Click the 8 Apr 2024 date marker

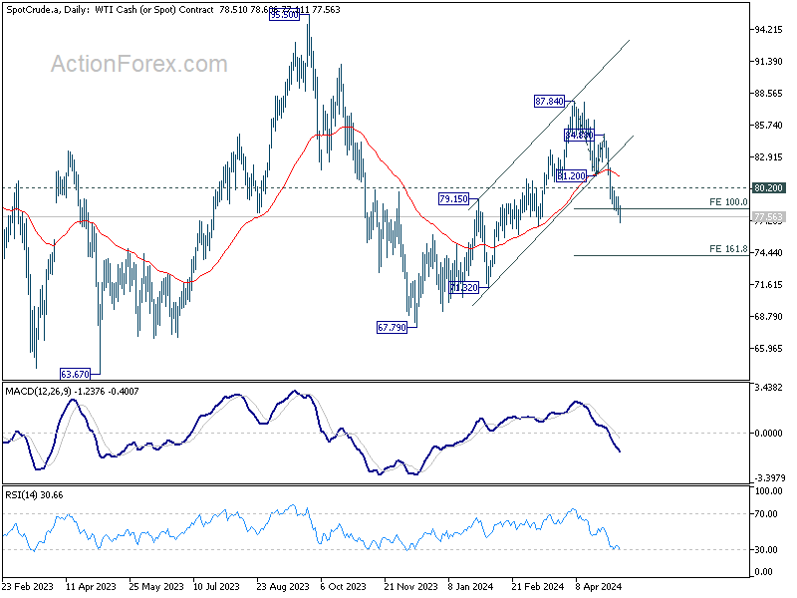click(599, 587)
